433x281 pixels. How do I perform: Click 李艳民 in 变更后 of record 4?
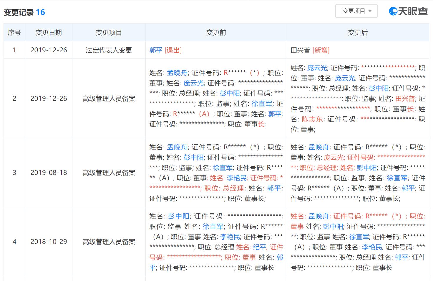pyautogui.click(x=372, y=247)
